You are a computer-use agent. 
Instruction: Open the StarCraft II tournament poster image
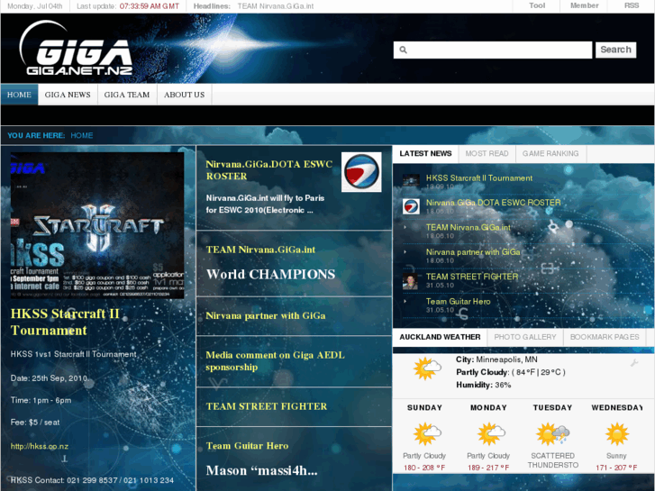(x=97, y=225)
